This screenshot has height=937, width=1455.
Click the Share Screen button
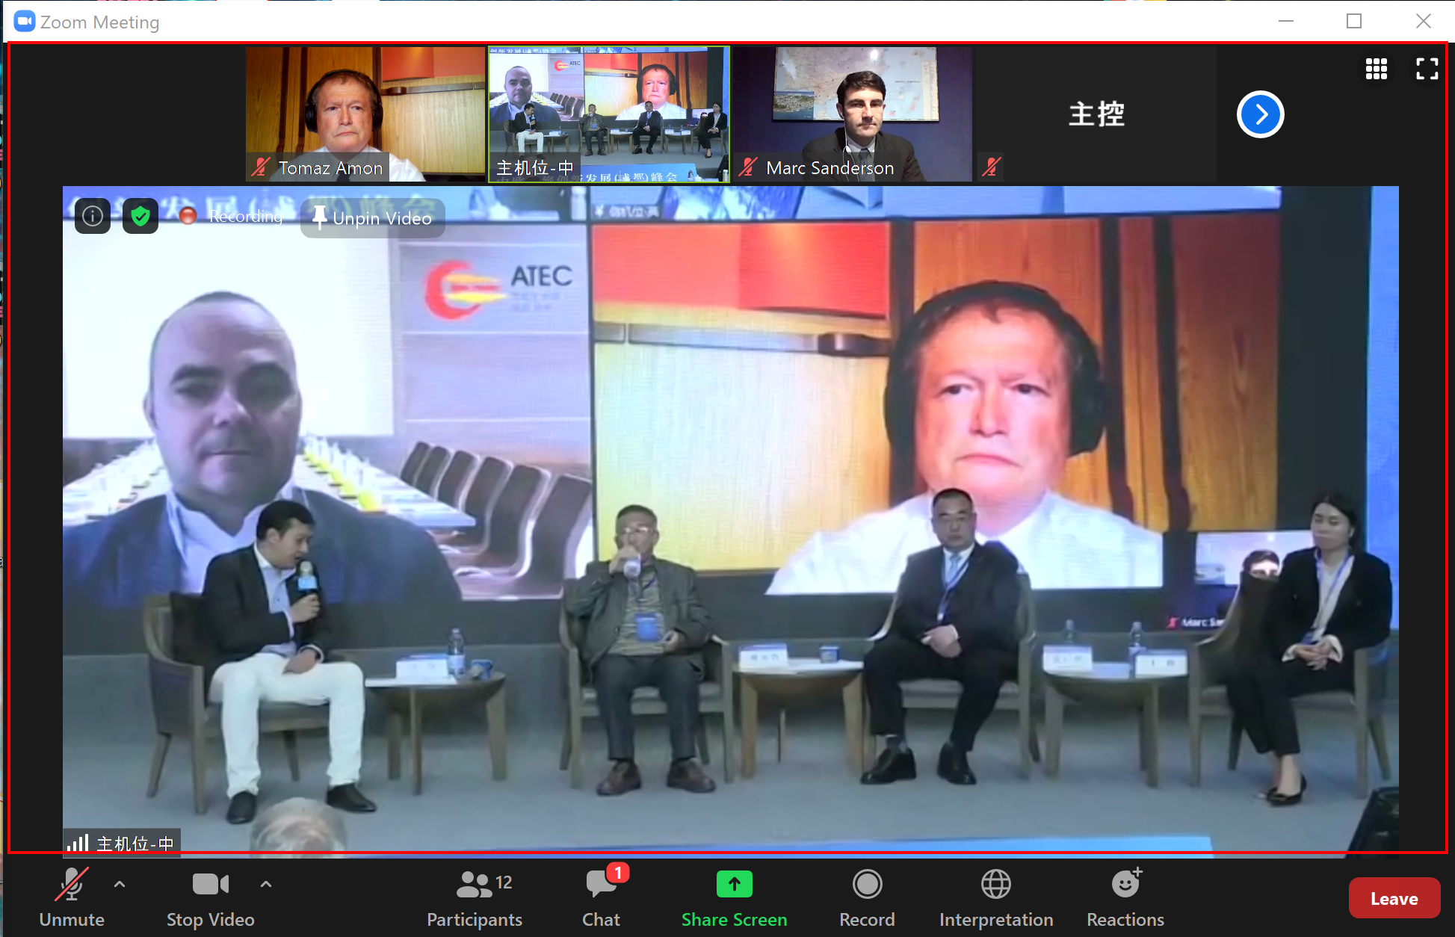(735, 897)
